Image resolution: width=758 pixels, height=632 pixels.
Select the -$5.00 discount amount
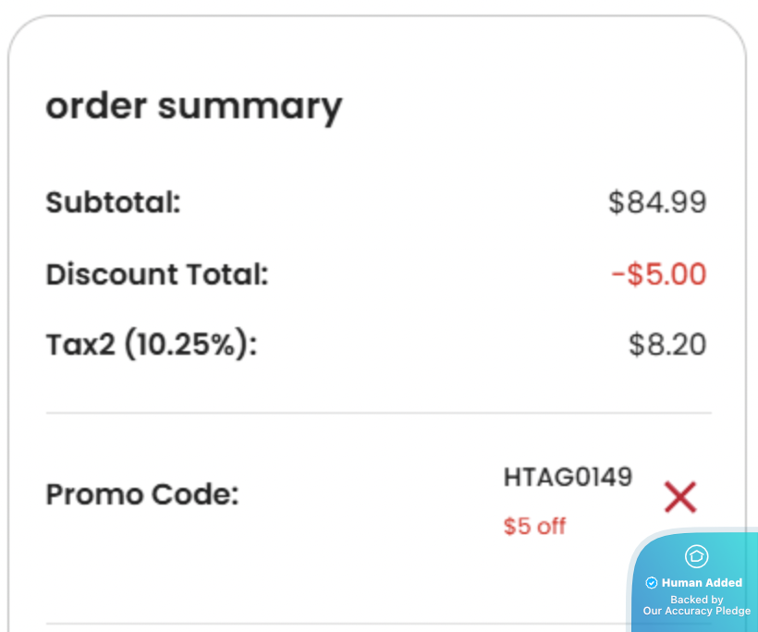[x=658, y=274]
